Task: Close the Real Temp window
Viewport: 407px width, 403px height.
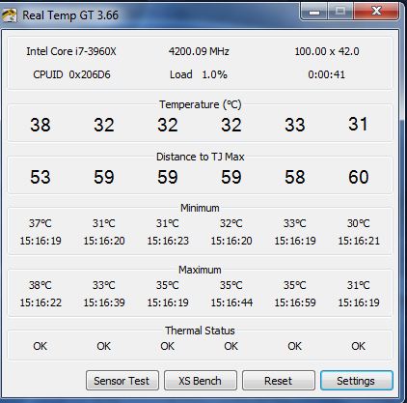Action: pyautogui.click(x=376, y=12)
